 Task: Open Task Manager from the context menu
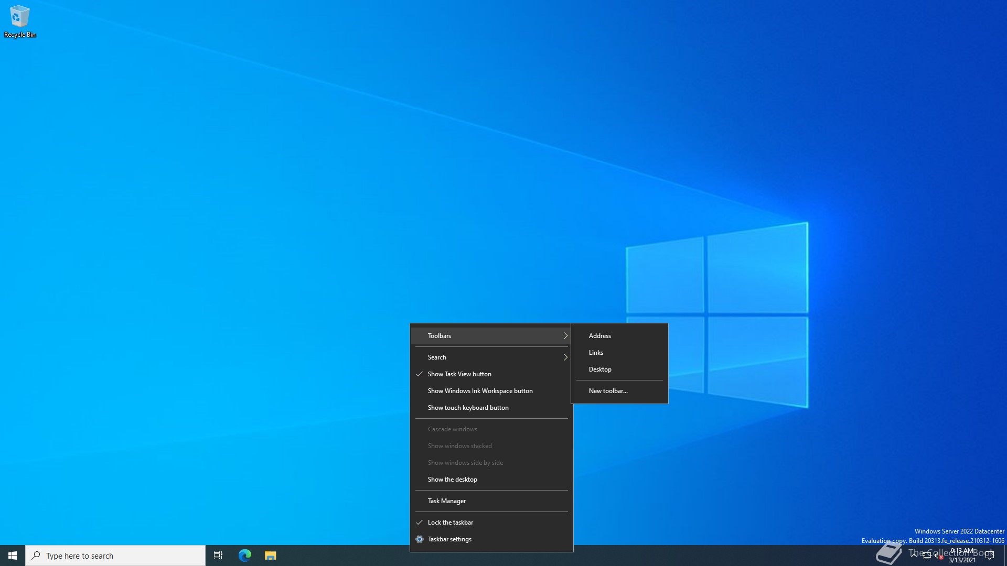point(491,501)
